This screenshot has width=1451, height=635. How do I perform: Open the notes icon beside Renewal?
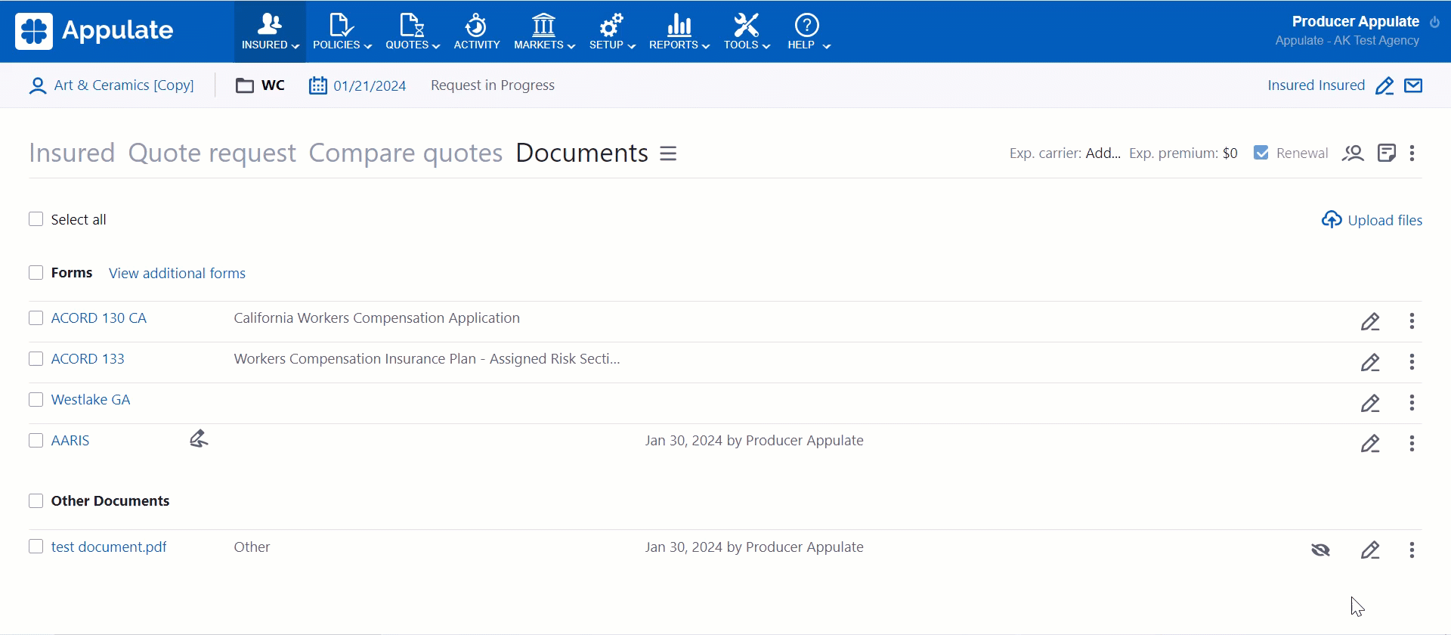(x=1386, y=153)
